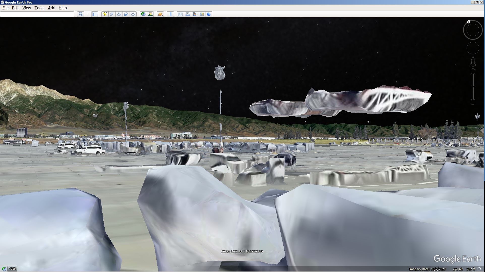Open the File menu
Image resolution: width=485 pixels, height=272 pixels.
(5, 8)
